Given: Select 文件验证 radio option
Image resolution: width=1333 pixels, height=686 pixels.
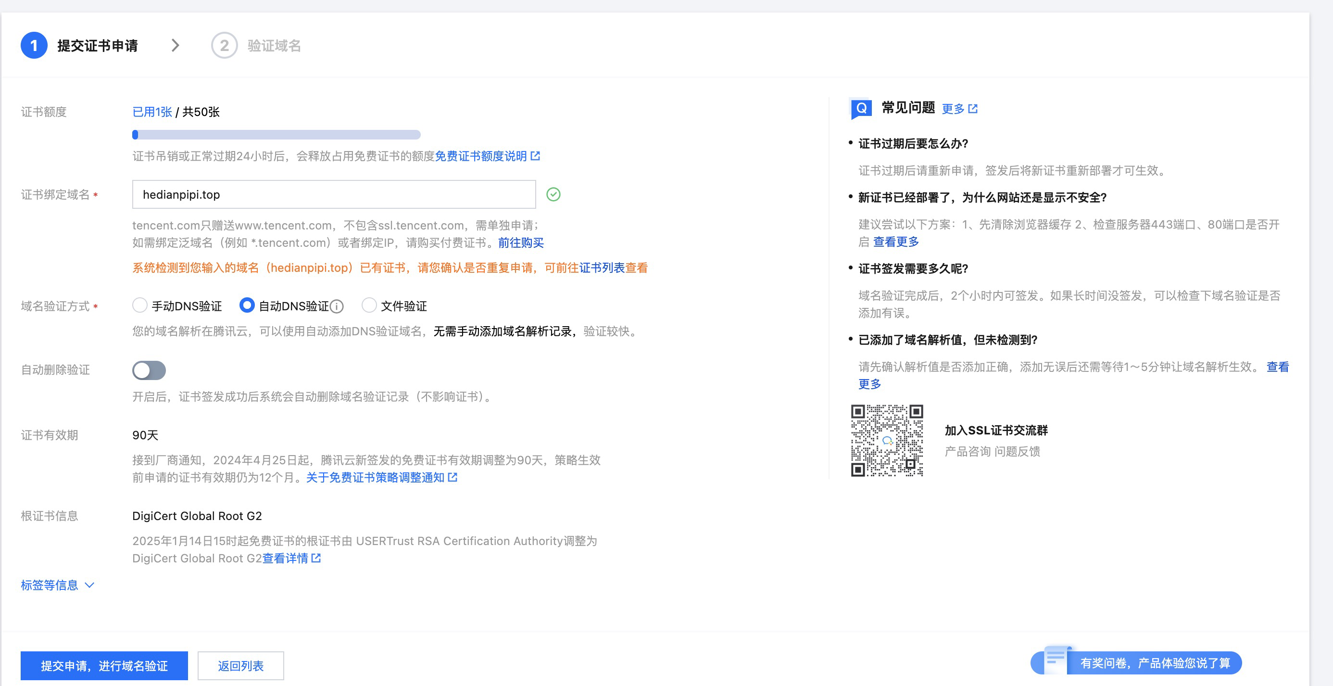Looking at the screenshot, I should click(369, 305).
